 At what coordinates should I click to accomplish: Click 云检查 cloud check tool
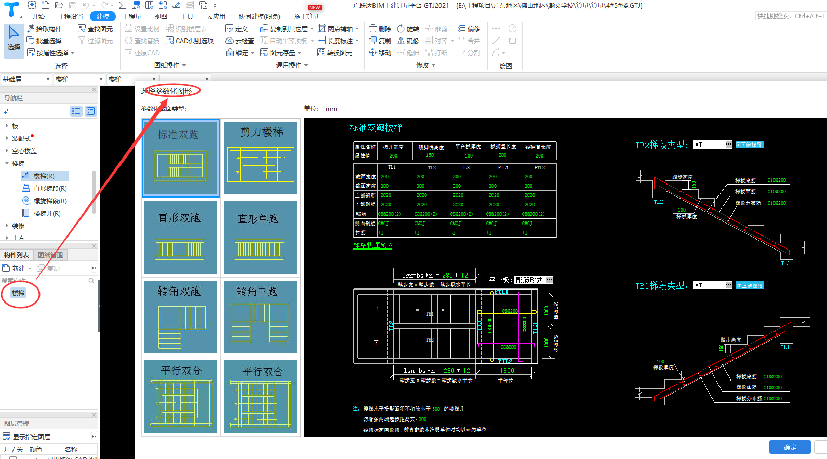[240, 41]
